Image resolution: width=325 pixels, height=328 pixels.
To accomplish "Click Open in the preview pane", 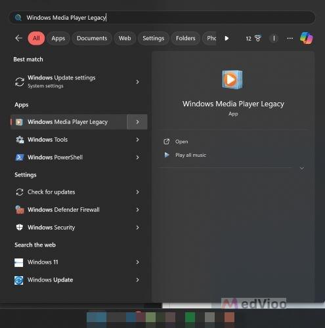I will click(x=181, y=142).
